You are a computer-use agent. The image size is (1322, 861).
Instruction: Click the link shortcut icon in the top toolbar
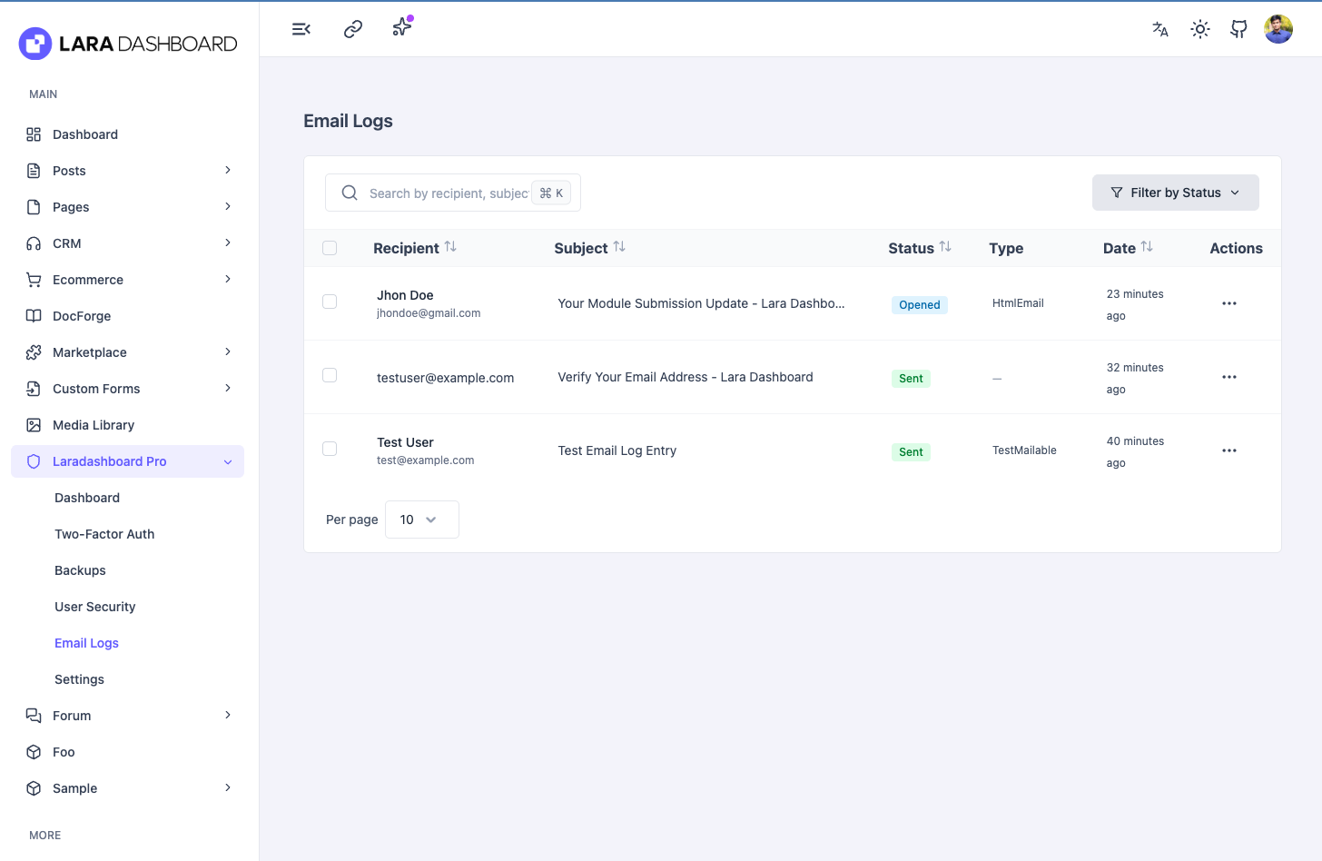click(352, 28)
